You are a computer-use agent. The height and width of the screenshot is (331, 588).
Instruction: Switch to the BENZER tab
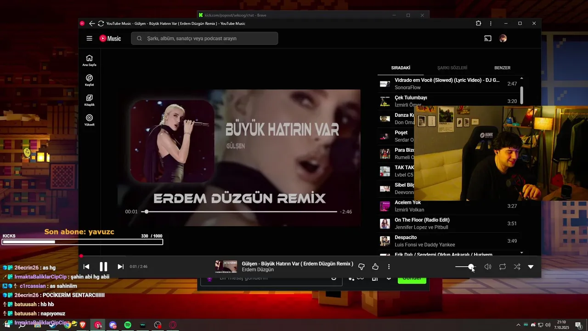click(502, 68)
